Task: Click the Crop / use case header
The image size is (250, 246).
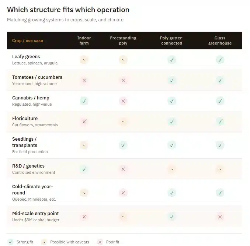Action: point(28,41)
